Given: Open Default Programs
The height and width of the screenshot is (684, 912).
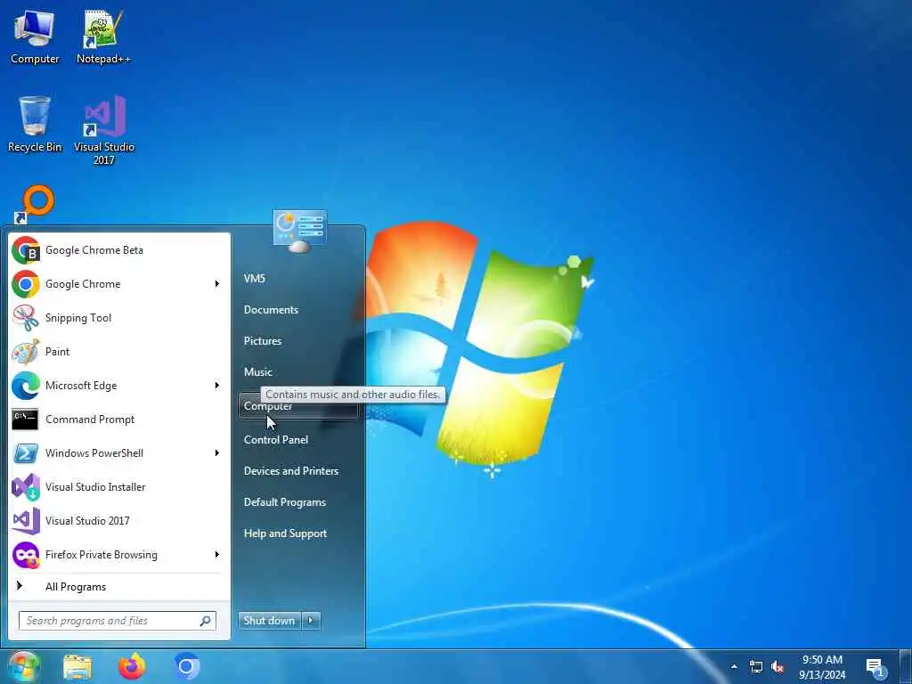Looking at the screenshot, I should (x=297, y=502).
